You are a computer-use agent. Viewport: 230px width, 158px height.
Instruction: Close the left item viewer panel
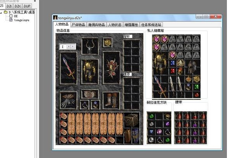35,1
